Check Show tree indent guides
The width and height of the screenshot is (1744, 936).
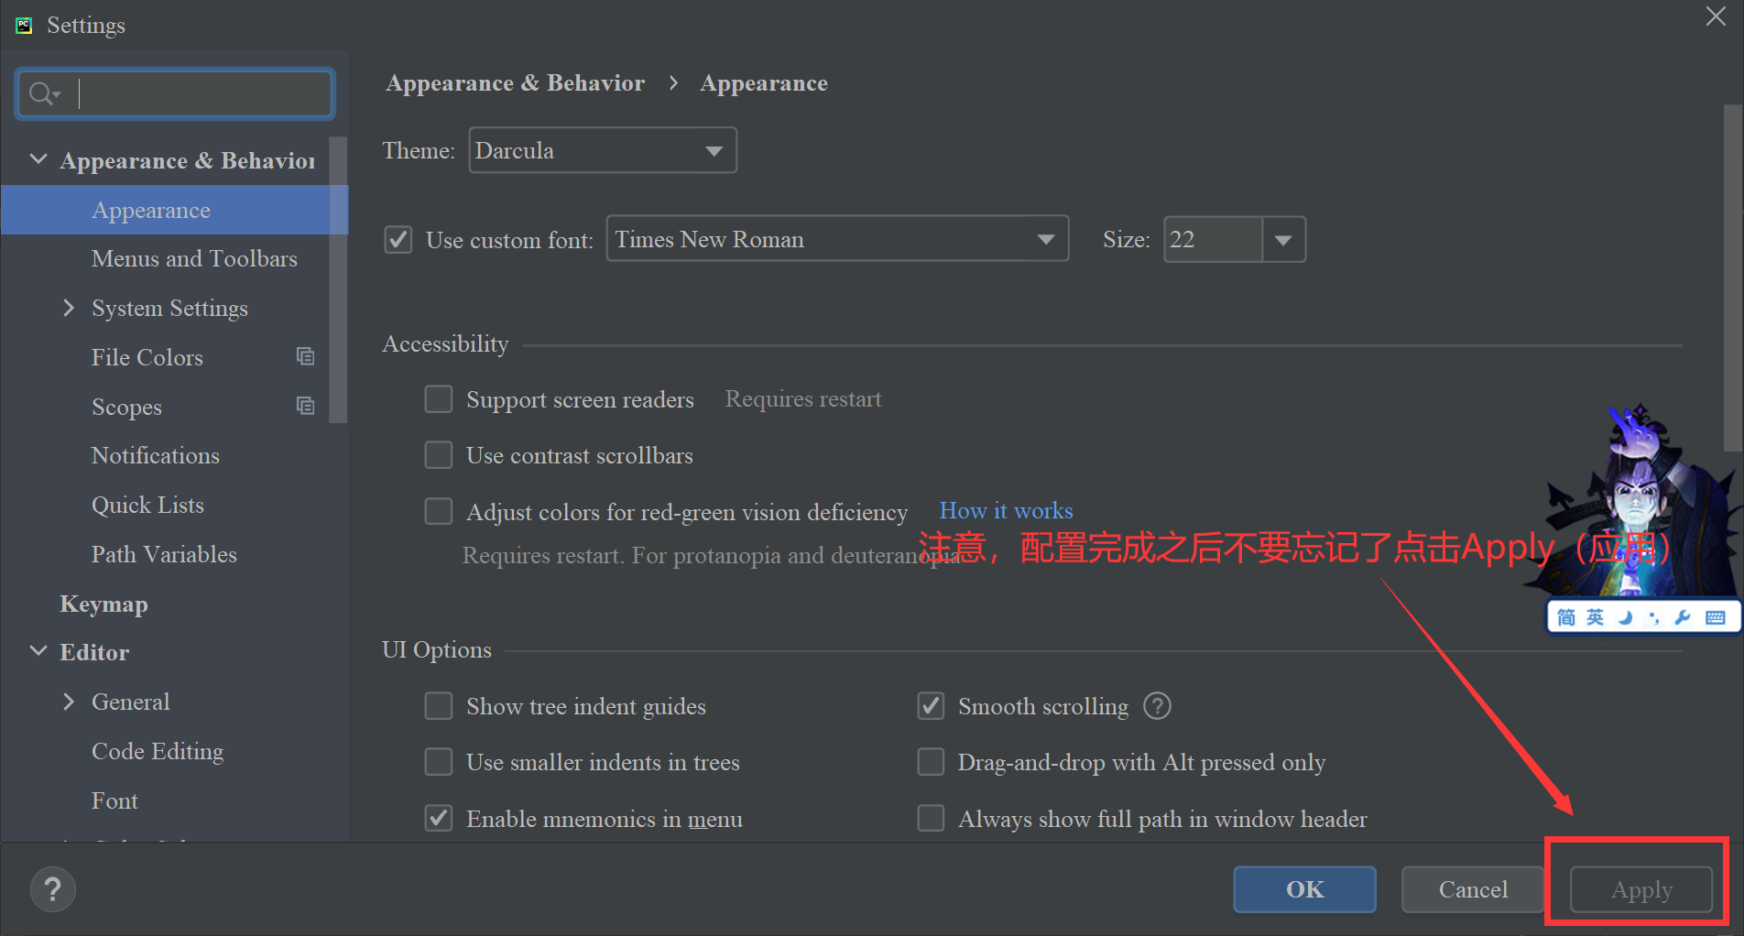[x=439, y=705]
